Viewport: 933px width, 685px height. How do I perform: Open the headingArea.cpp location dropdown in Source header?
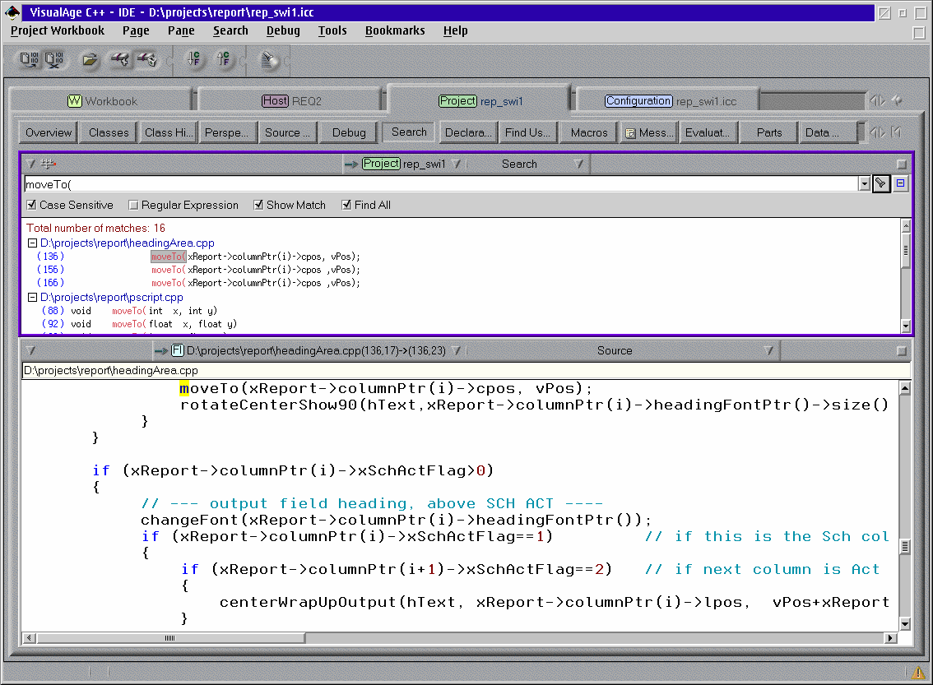(457, 351)
